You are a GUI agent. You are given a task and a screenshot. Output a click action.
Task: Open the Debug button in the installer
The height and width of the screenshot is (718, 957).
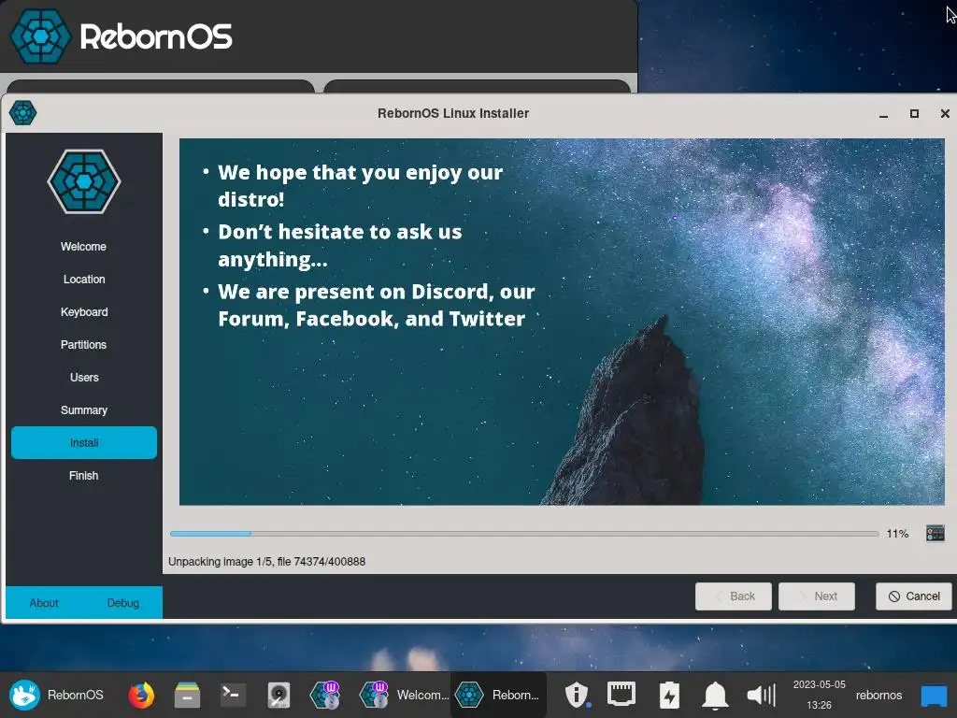[x=123, y=603]
